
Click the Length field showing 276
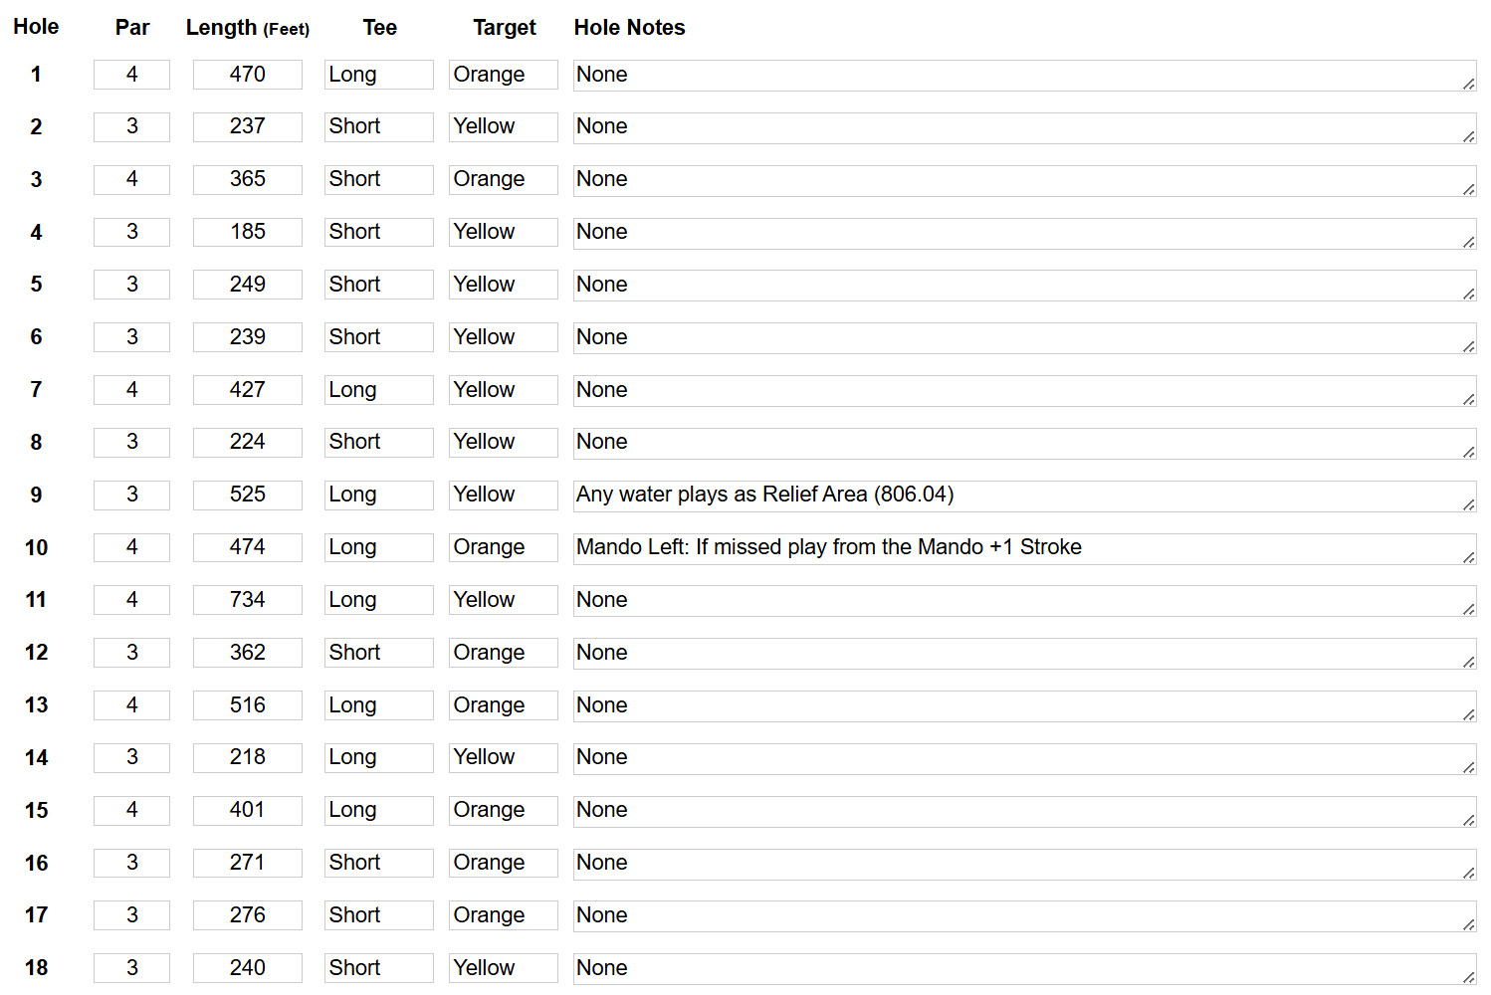pos(247,915)
